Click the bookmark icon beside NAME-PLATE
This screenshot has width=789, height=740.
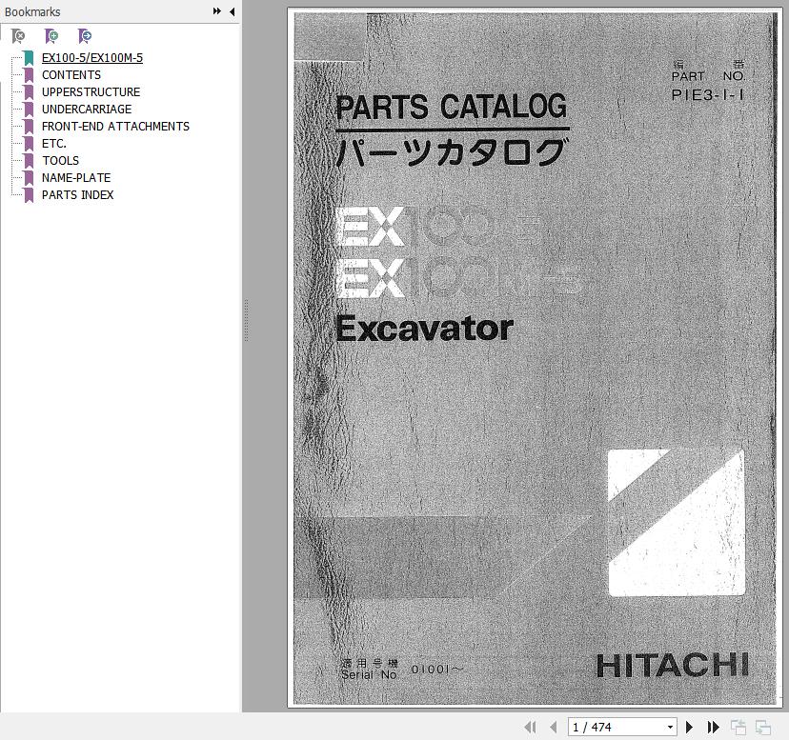click(x=29, y=177)
